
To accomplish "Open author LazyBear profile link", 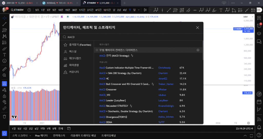I will (x=163, y=100).
